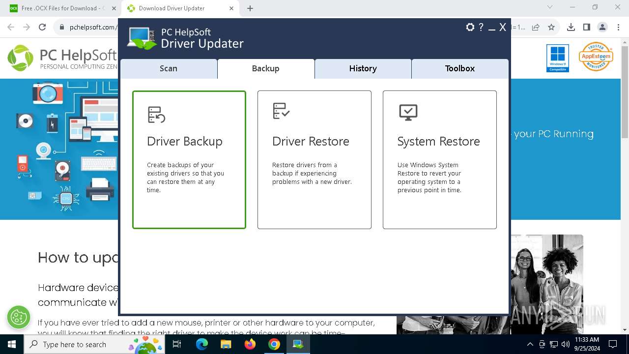Viewport: 629px width, 354px height.
Task: Open volume control in system tray
Action: tap(566, 344)
